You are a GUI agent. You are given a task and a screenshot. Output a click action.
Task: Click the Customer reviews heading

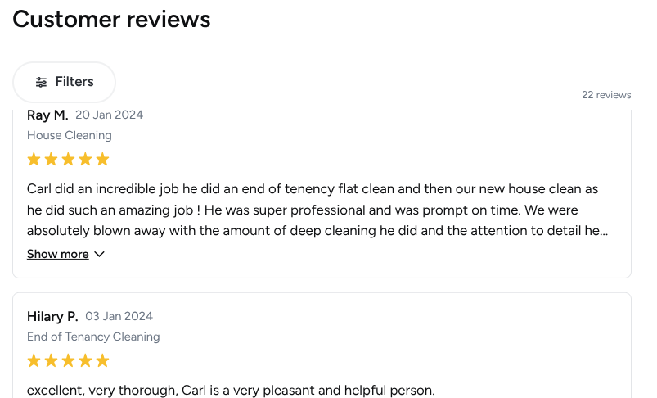(x=111, y=20)
